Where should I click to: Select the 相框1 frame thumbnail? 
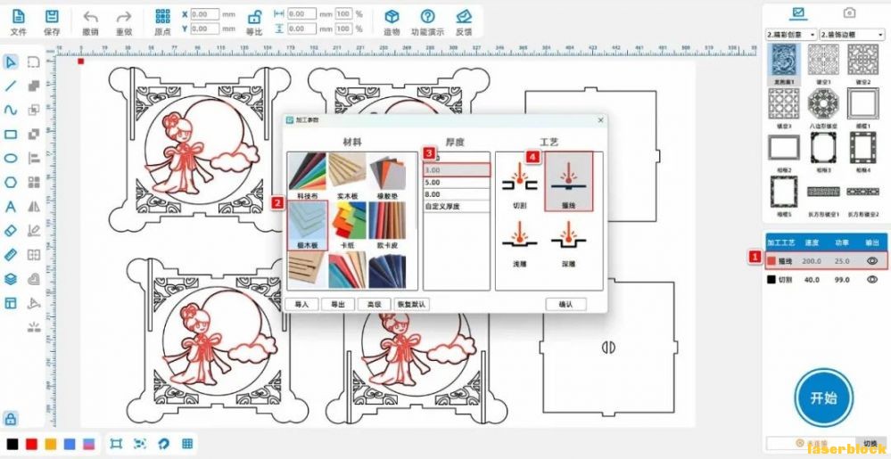(862, 103)
